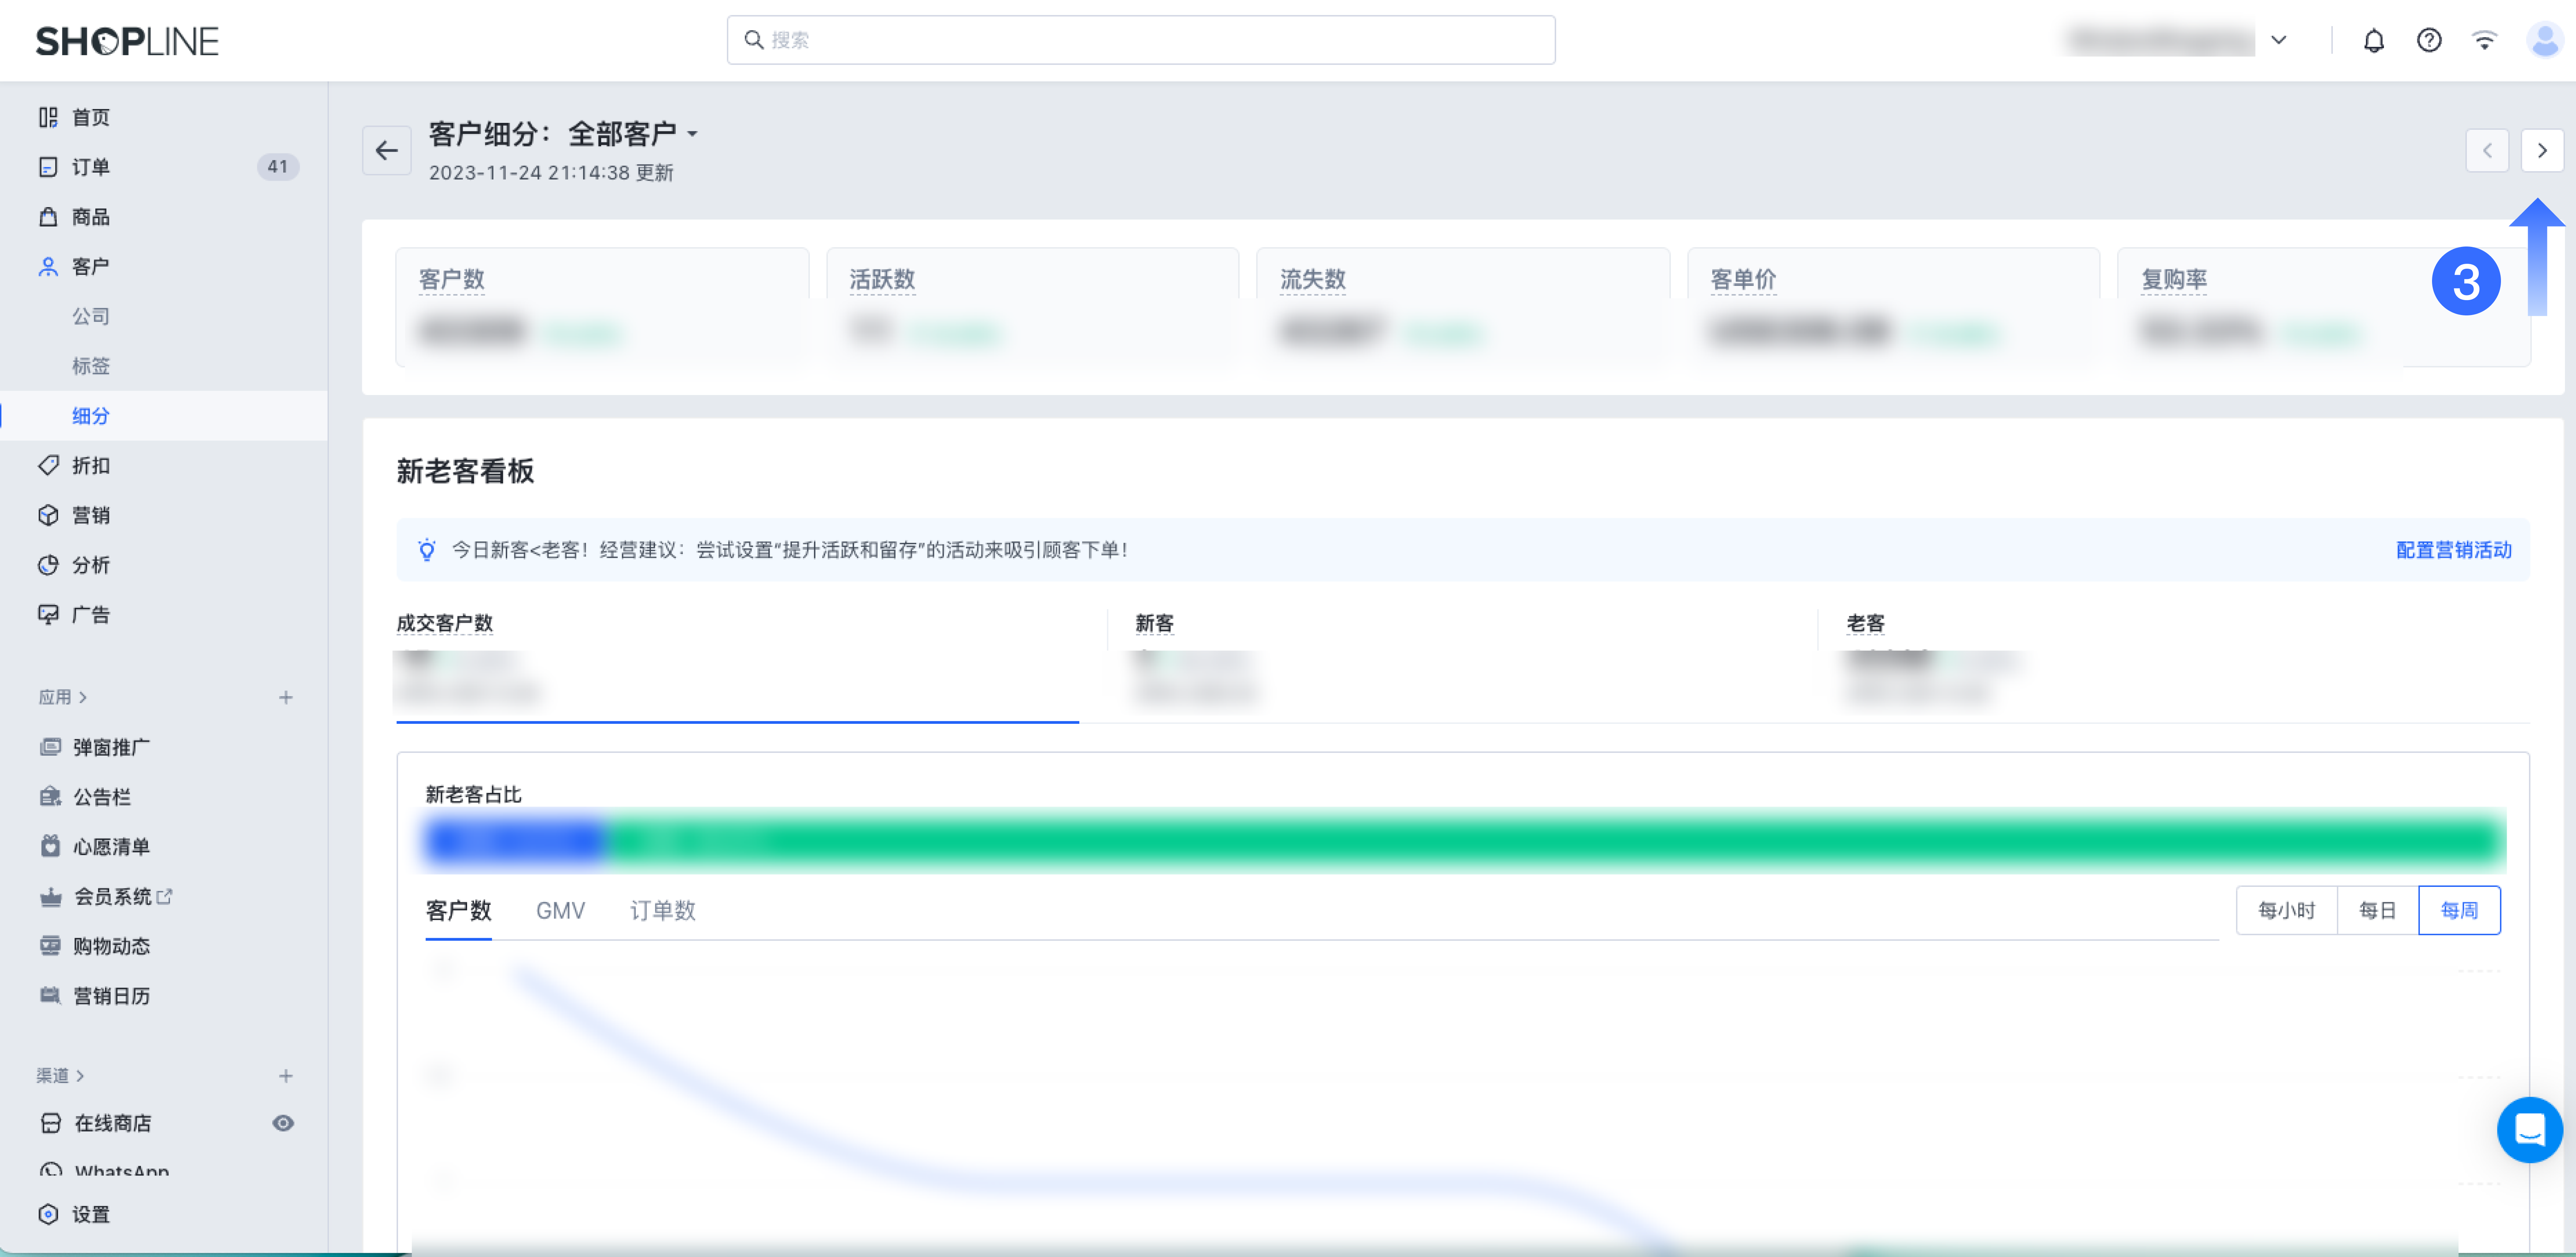
Task: Click the SHOPLINE logo
Action: pyautogui.click(x=127, y=41)
